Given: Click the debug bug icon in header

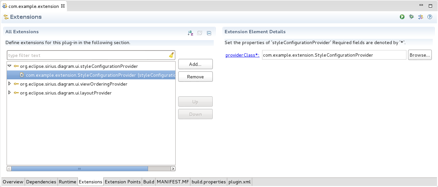Looking at the screenshot, I should click(411, 17).
